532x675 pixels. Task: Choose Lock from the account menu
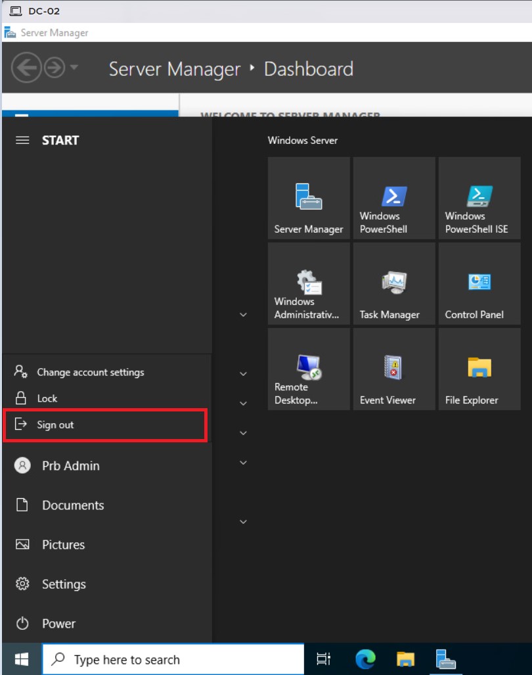point(47,398)
